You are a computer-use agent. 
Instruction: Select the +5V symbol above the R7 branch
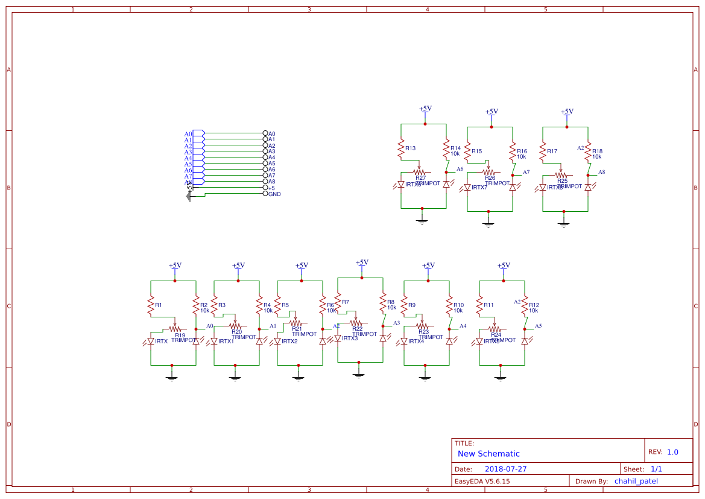[361, 264]
